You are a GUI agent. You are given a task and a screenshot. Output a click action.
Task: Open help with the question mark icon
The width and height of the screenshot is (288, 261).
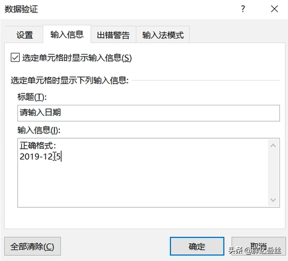(243, 9)
